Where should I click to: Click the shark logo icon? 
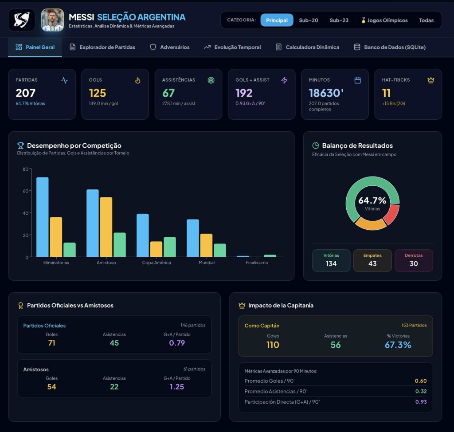point(22,20)
